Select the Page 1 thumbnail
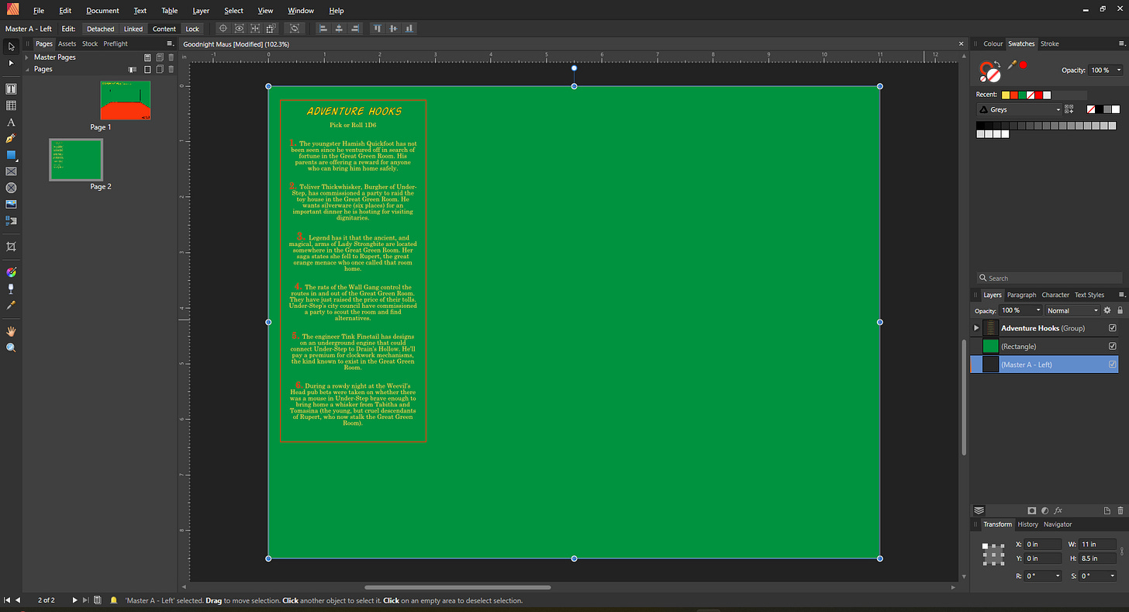The height and width of the screenshot is (612, 1129). 125,100
